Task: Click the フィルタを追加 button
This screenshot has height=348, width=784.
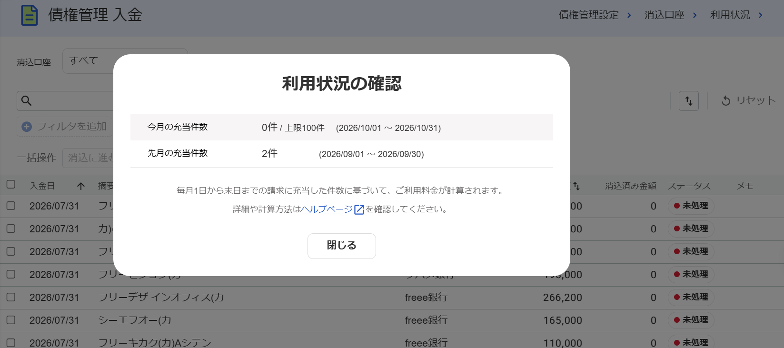Action: point(65,127)
